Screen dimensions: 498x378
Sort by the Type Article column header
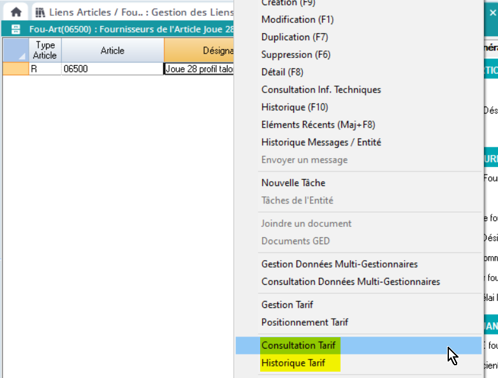(45, 50)
